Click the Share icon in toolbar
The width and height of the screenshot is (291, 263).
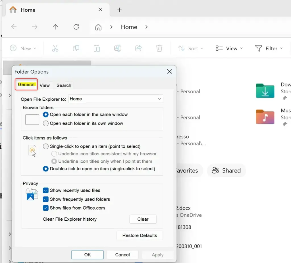[x=138, y=48]
